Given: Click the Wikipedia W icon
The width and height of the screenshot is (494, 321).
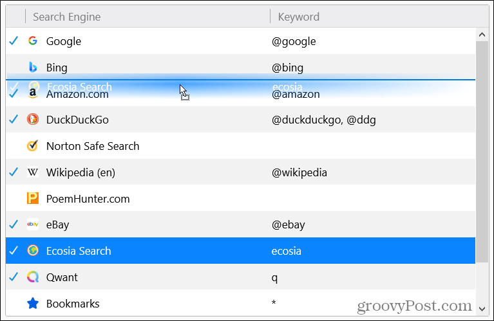Looking at the screenshot, I should tap(33, 172).
